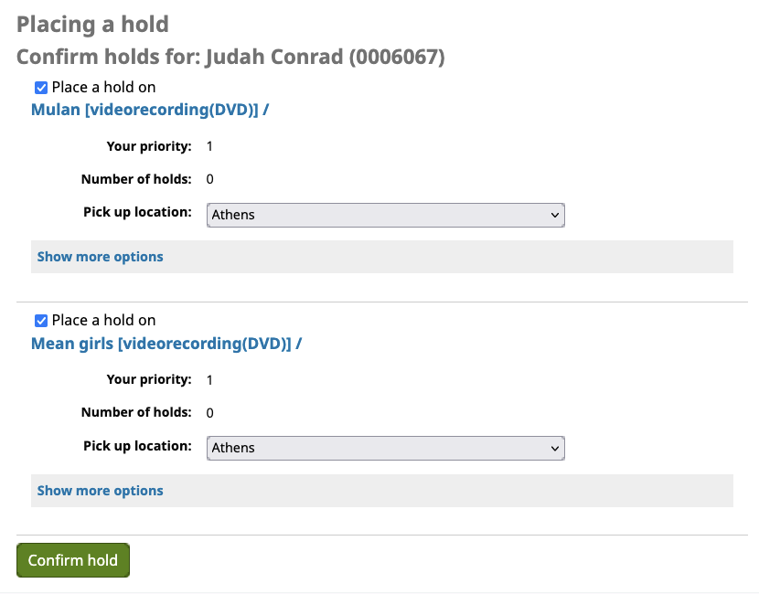The height and width of the screenshot is (594, 759).
Task: Click the "Place a hold on" label above Mulan
Action: tap(103, 88)
